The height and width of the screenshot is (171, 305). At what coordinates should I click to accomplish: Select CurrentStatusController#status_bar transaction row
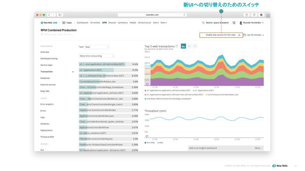point(109,81)
